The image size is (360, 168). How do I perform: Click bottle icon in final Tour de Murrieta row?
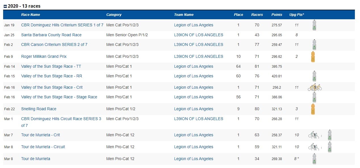[314, 159]
